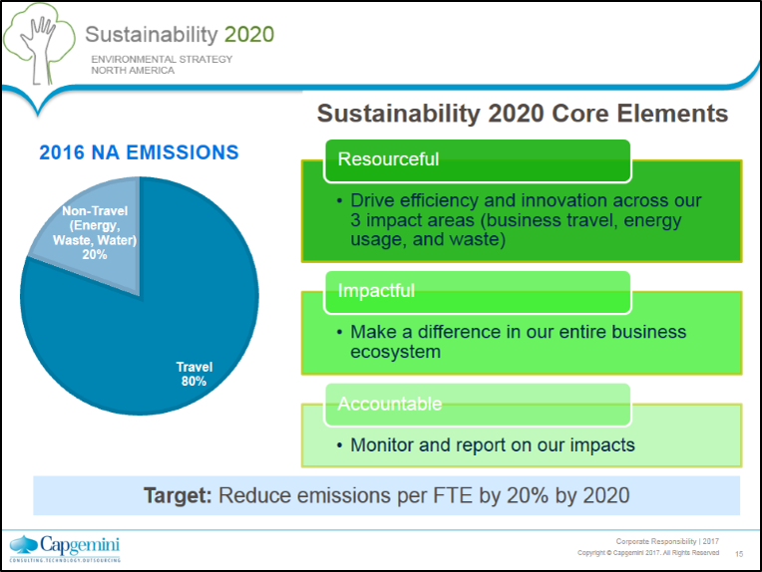Click the Target emissions reduction banner
Image resolution: width=762 pixels, height=572 pixels.
coord(387,495)
